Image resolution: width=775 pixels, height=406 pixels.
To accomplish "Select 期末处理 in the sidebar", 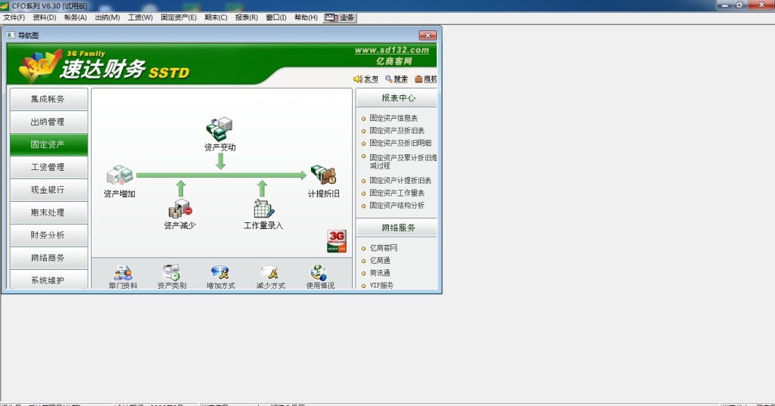I will coord(48,213).
